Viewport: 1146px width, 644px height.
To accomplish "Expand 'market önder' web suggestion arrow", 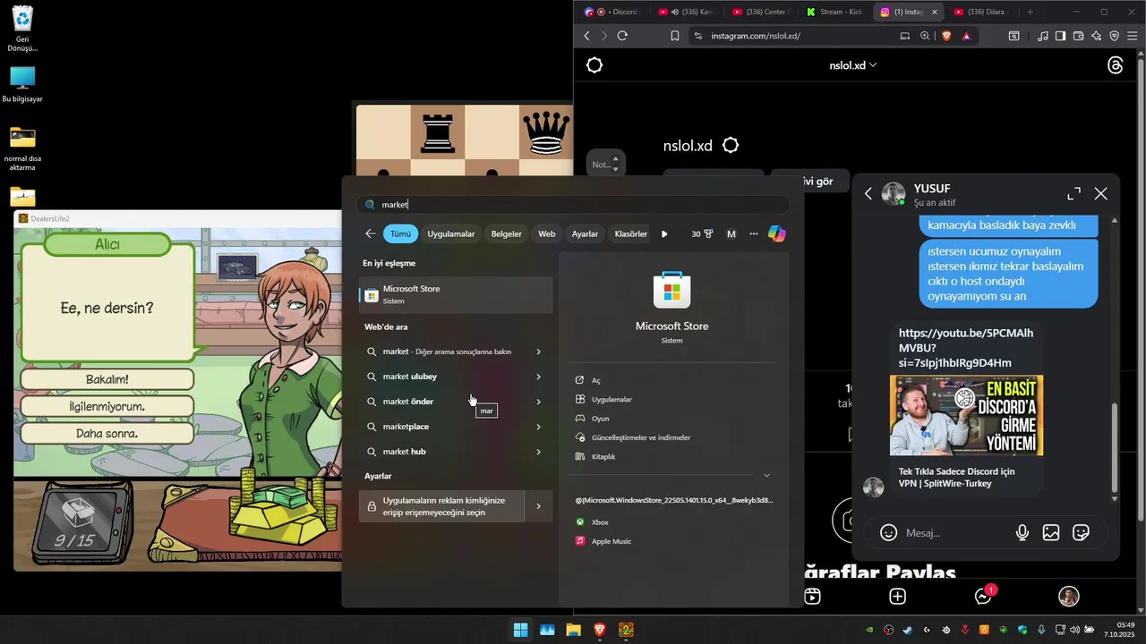I will click(x=538, y=402).
